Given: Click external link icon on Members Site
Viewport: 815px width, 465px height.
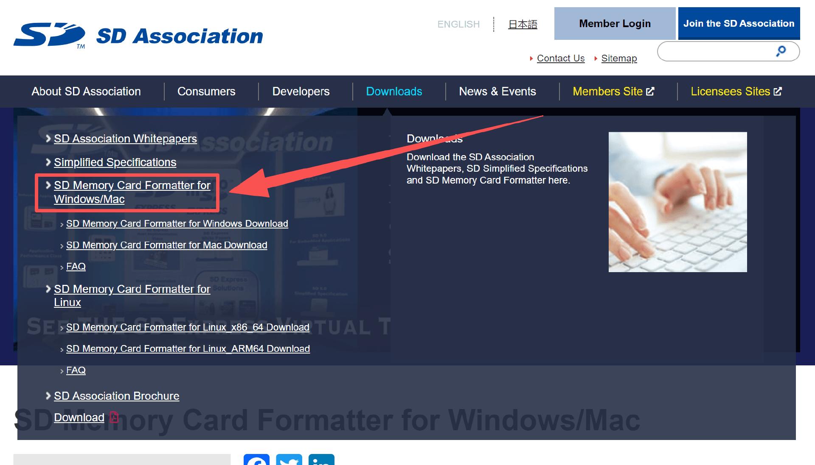Looking at the screenshot, I should point(650,91).
